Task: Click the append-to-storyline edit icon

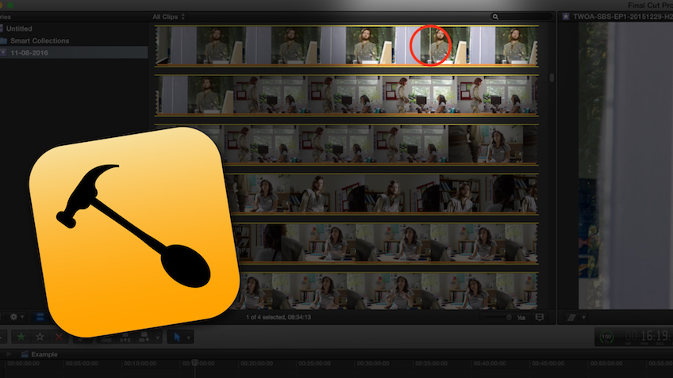Action: (145, 337)
